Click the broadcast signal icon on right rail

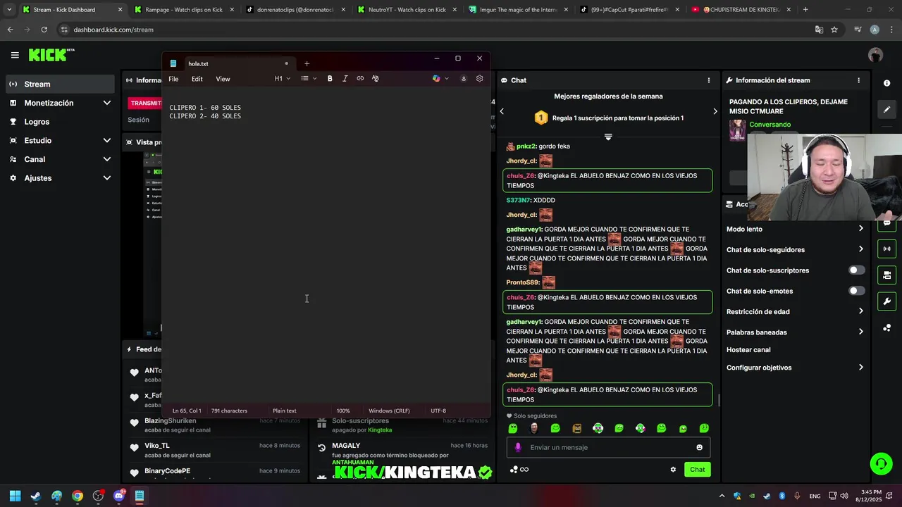(886, 249)
